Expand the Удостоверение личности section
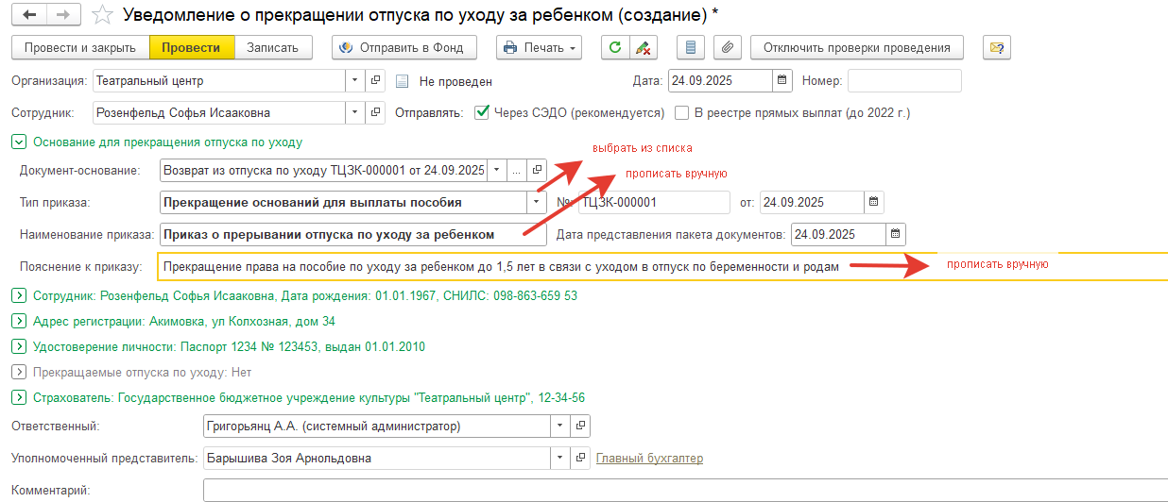 click(x=18, y=347)
